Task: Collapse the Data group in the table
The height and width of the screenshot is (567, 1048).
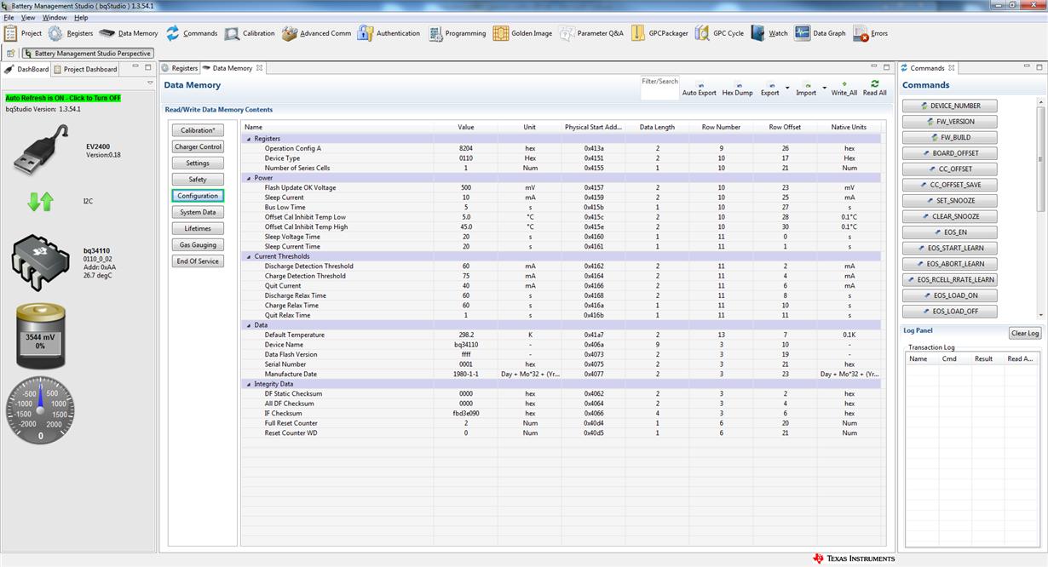Action: pos(250,325)
